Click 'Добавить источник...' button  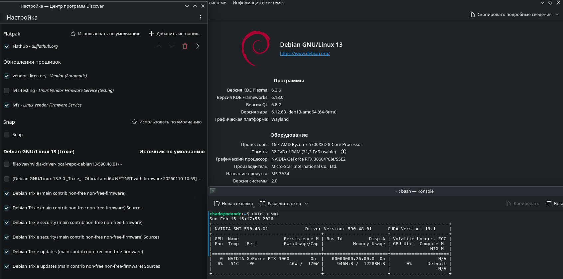[175, 34]
